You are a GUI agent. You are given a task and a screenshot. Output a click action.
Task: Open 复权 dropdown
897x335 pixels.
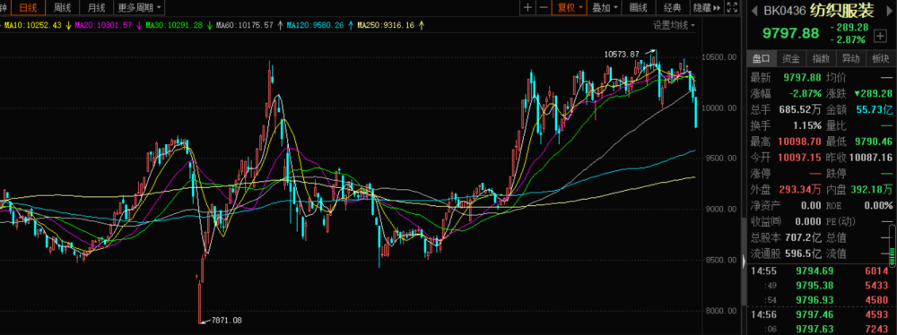[570, 7]
